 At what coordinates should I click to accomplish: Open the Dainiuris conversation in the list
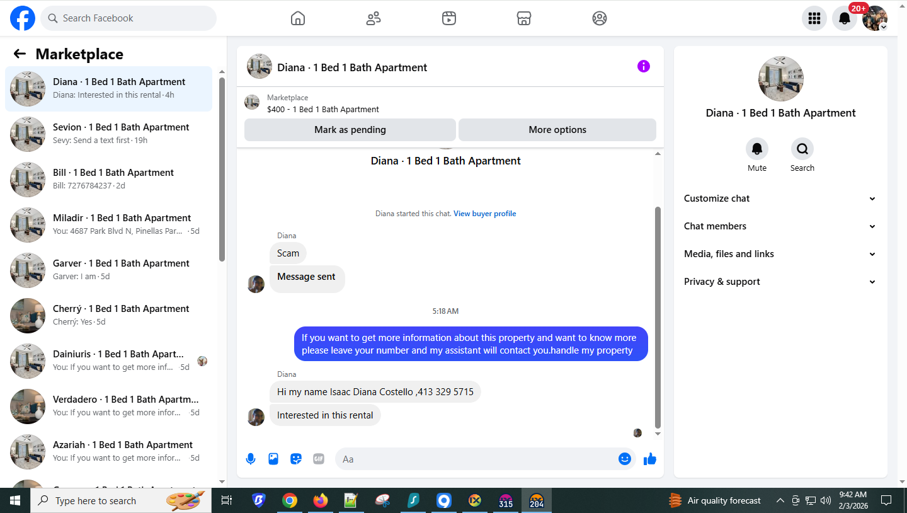point(109,361)
